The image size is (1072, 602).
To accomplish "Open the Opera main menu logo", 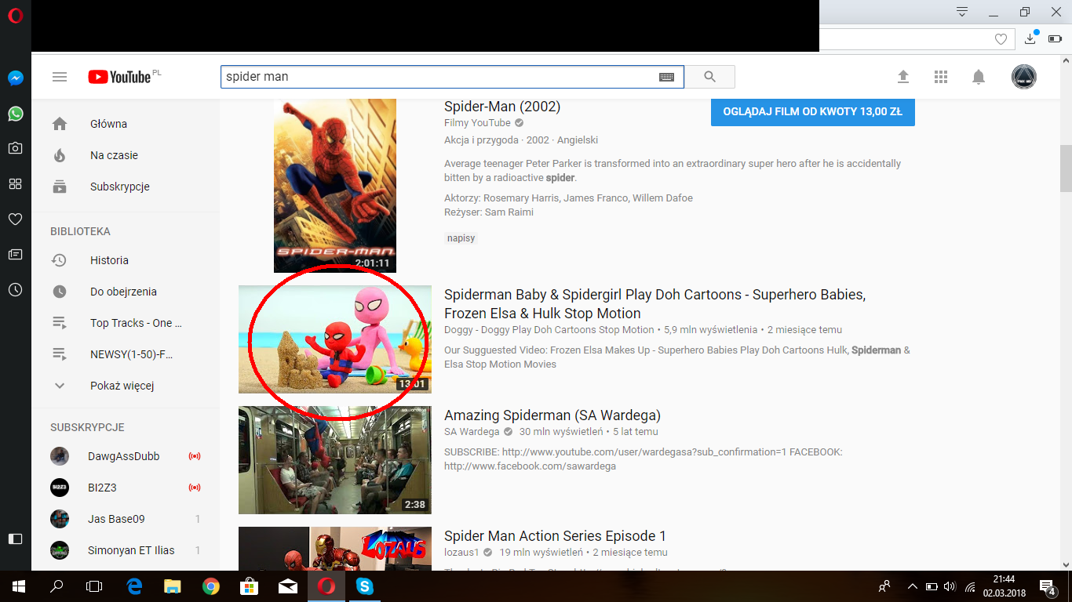I will click(x=15, y=16).
